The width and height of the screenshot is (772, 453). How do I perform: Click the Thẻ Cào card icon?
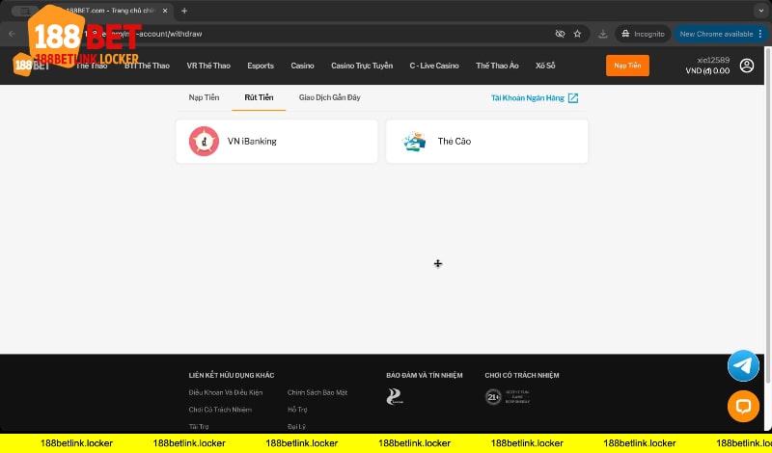[414, 141]
